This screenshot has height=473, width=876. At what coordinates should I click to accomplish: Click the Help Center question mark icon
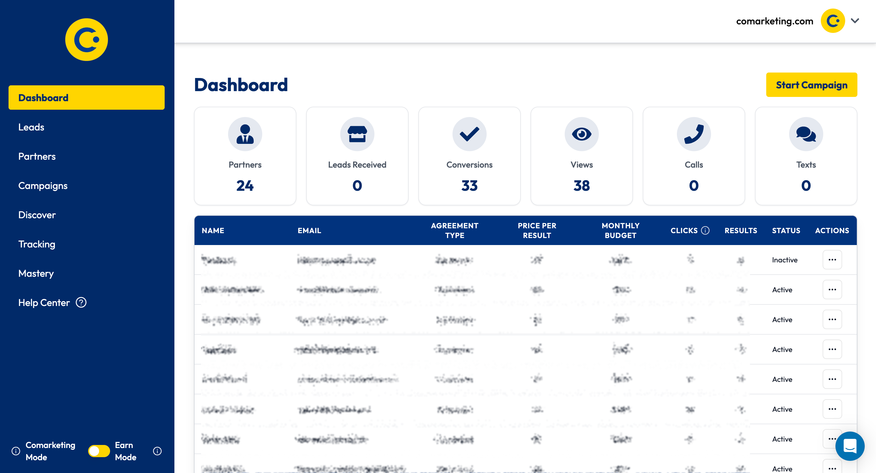pyautogui.click(x=81, y=302)
